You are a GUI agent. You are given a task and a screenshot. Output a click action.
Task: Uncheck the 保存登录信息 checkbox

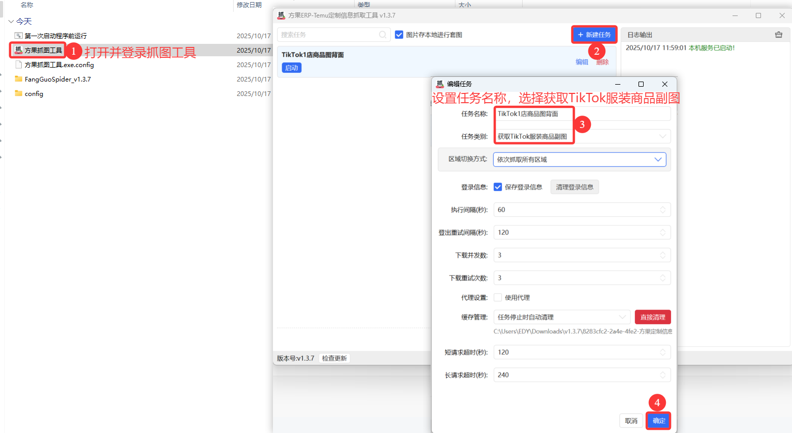coord(498,187)
